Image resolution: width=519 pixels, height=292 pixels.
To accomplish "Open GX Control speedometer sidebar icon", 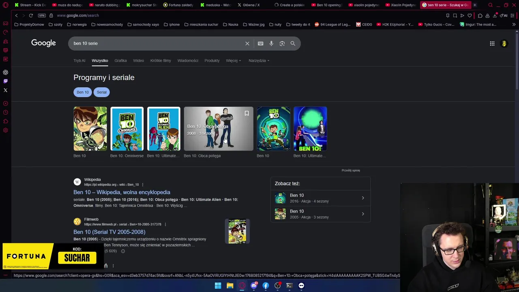I will point(6,32).
